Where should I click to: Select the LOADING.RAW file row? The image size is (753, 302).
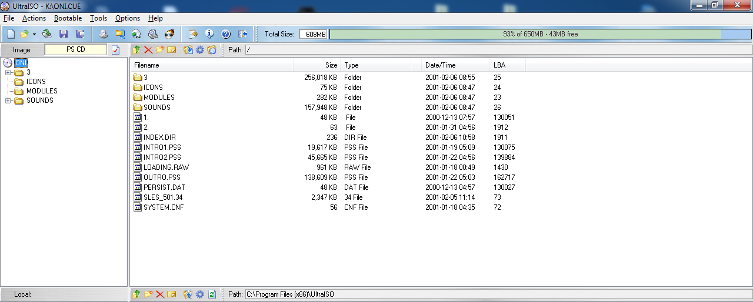pyautogui.click(x=327, y=167)
